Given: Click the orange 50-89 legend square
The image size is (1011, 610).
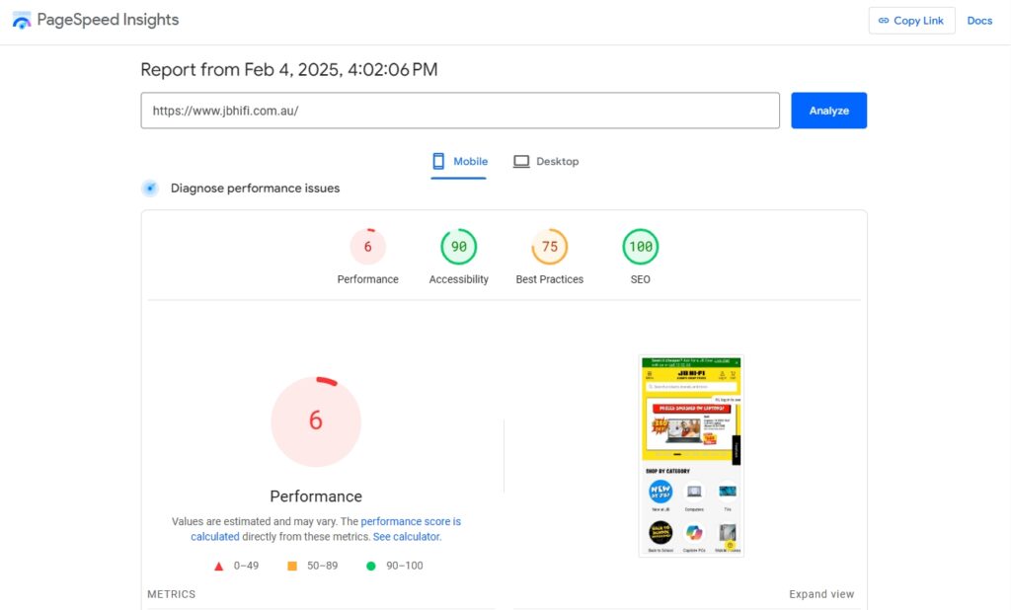Looking at the screenshot, I should pyautogui.click(x=292, y=566).
